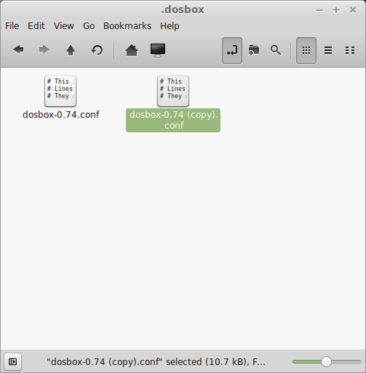Create a new folder with toolbar icon
Image resolution: width=366 pixels, height=373 pixels.
tap(254, 50)
